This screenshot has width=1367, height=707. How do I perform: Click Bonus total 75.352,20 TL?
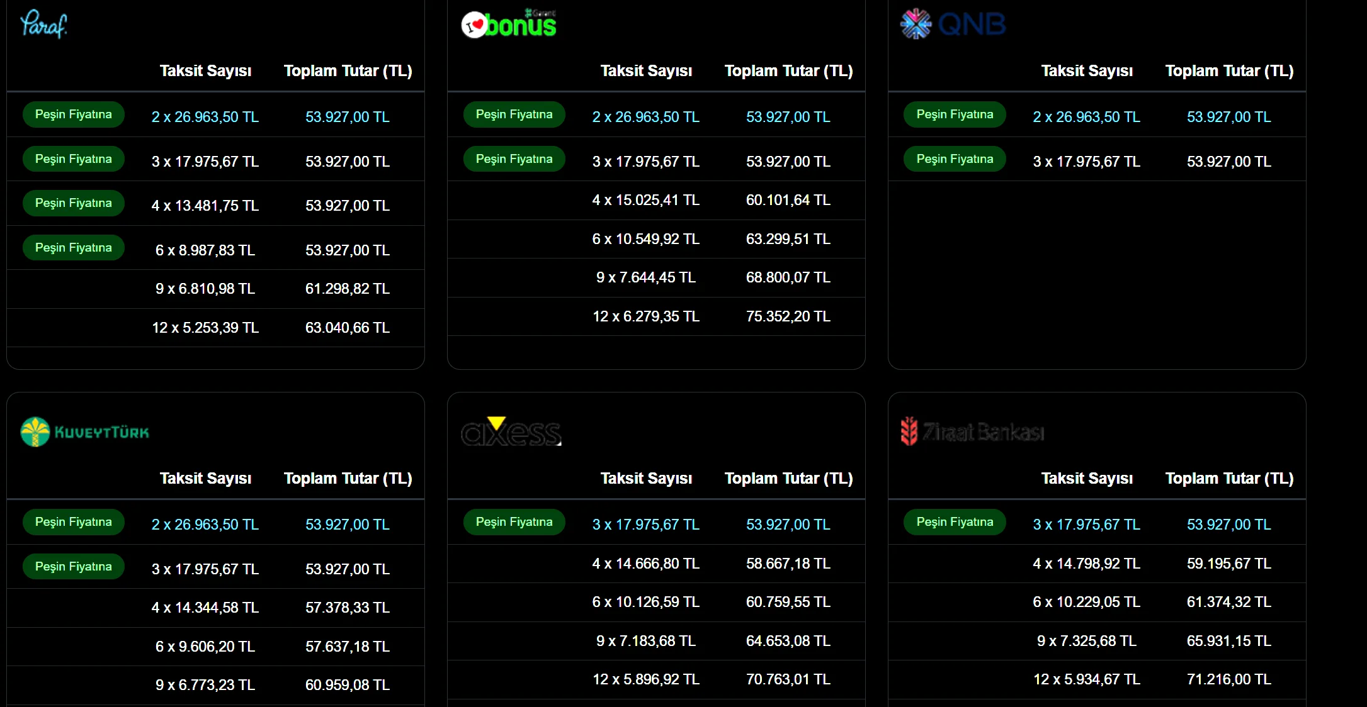click(x=788, y=316)
